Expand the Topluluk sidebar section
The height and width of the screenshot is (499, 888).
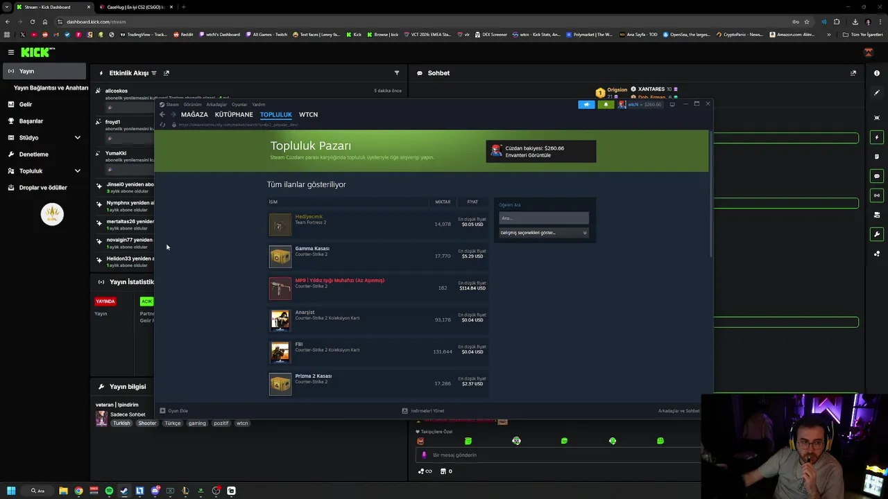[77, 171]
